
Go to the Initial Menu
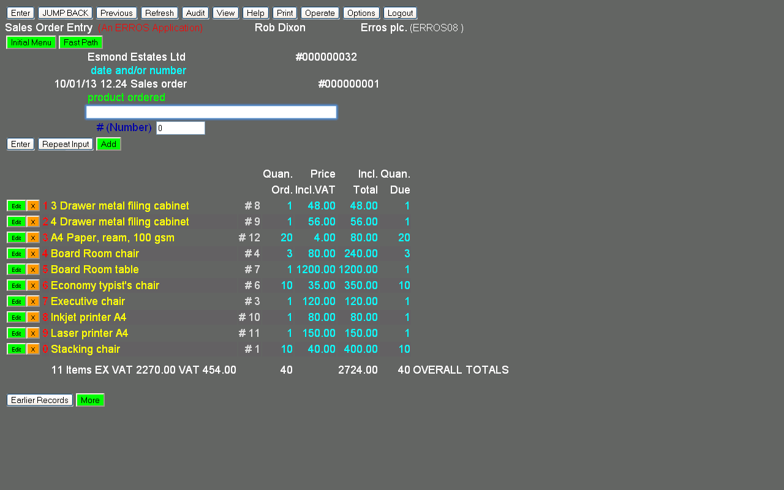(x=31, y=42)
